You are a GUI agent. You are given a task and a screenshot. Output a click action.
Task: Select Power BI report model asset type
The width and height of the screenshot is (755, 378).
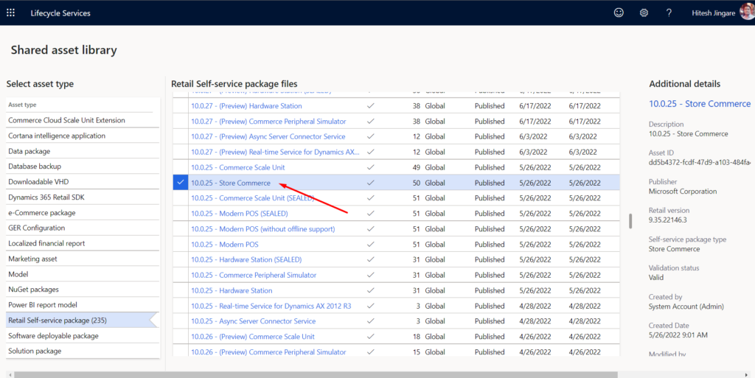(83, 305)
